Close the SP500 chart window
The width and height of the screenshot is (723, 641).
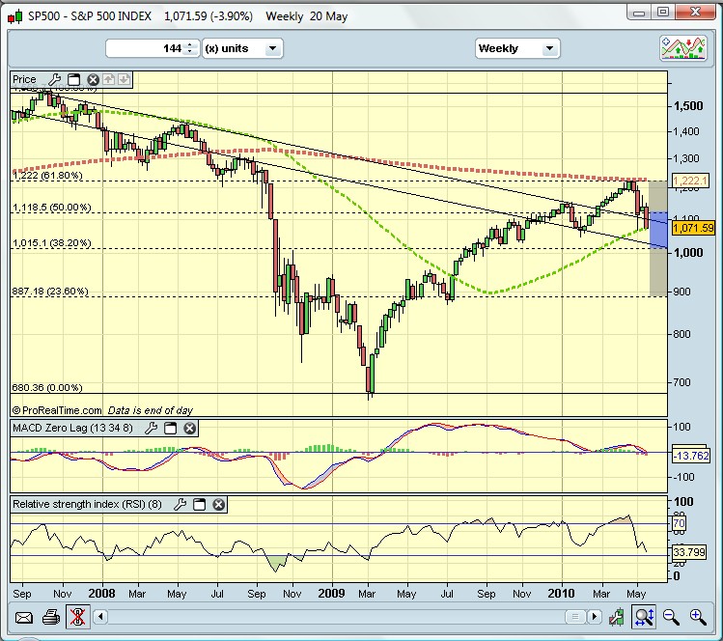tap(696, 13)
